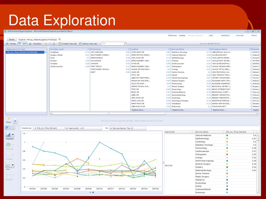
Task: Click the share/send icon in toolbar
Action: click(x=54, y=44)
